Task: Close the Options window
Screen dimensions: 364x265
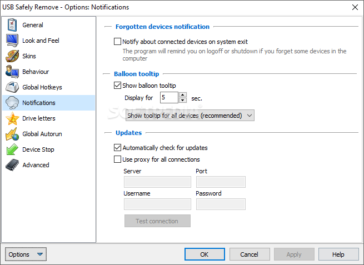Action: [355, 7]
